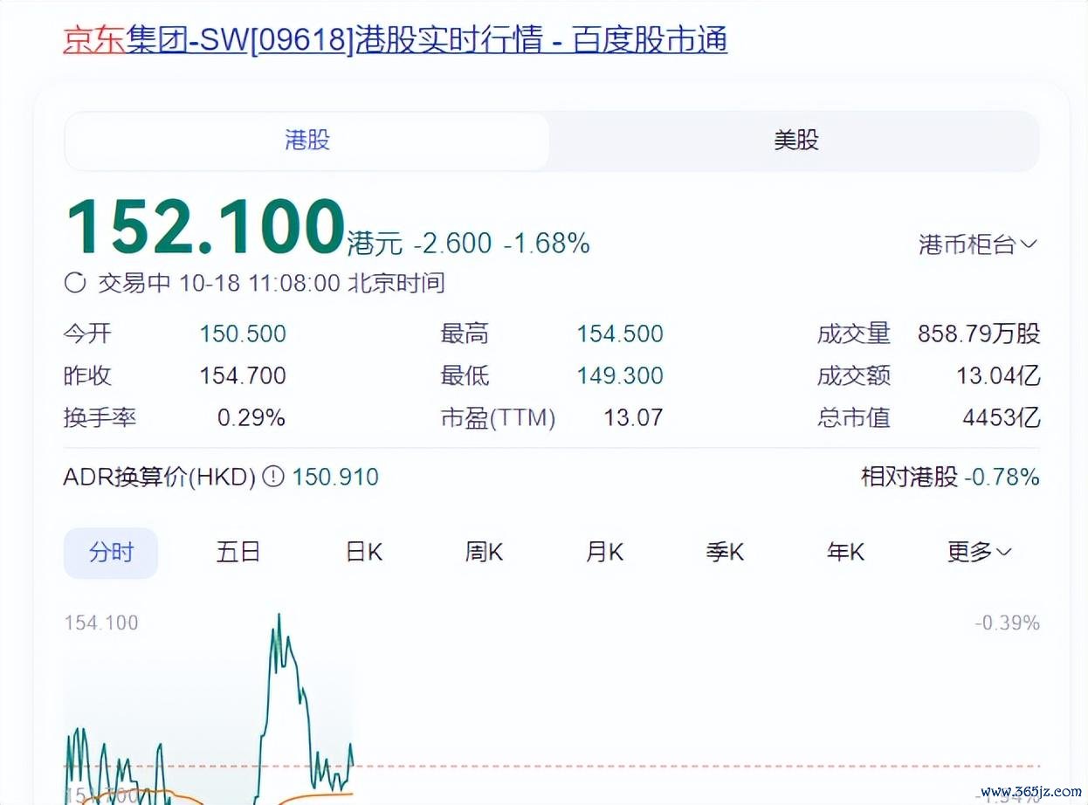Click the 换手率 value 0.29%

click(x=251, y=418)
